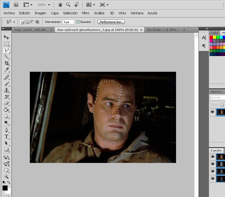The image size is (225, 197).
Task: Pick the red swatch in Muestras
Action: (211, 37)
